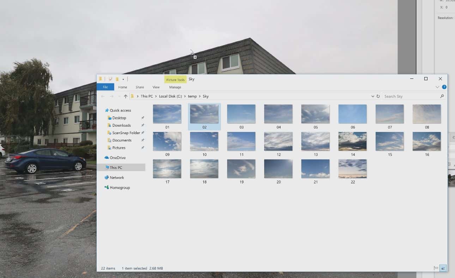The height and width of the screenshot is (278, 455).
Task: Select sky image thumbnail 14
Action: tap(352, 141)
